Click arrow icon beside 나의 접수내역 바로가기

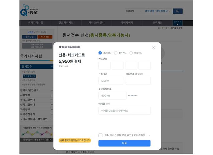click(x=41, y=41)
